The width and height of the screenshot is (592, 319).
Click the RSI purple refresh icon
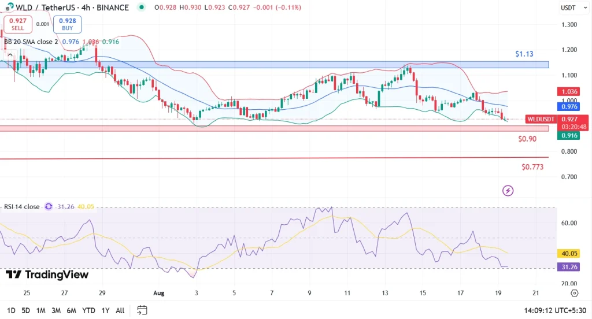pos(49,206)
